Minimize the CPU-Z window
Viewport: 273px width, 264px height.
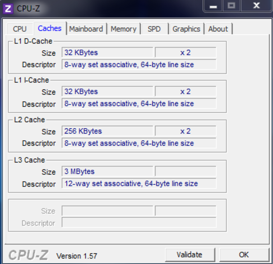(213, 7)
